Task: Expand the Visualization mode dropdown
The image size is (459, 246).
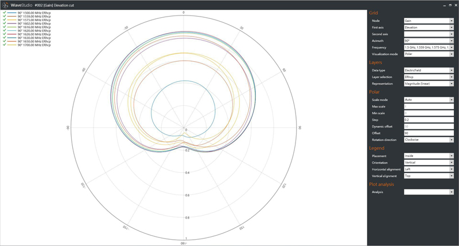Action: tap(429, 54)
